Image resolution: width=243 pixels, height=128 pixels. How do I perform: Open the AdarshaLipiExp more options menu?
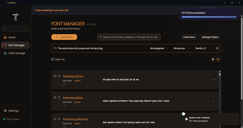pyautogui.click(x=214, y=101)
